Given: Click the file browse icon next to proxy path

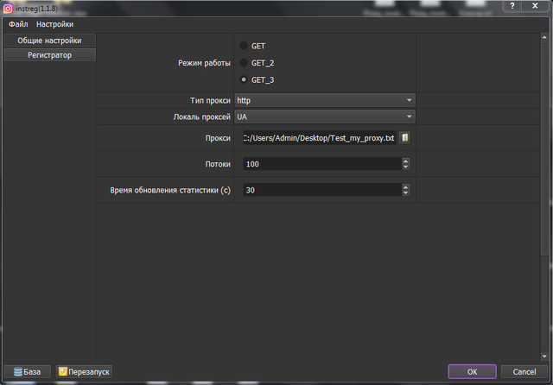Looking at the screenshot, I should (x=404, y=138).
